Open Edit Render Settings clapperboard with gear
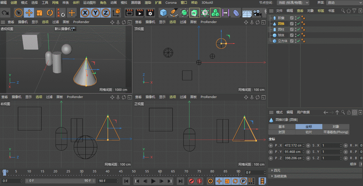Viewport: 363px width, 186px height. (150, 13)
